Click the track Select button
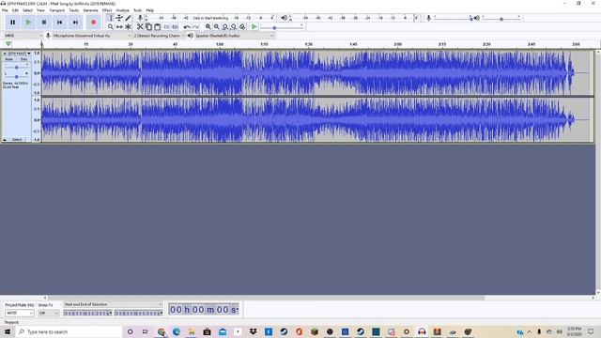Screen dimensions: 601x338 click(x=17, y=140)
